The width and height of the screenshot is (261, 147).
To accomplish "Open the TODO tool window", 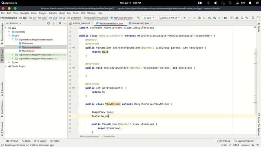I will [x=55, y=141].
